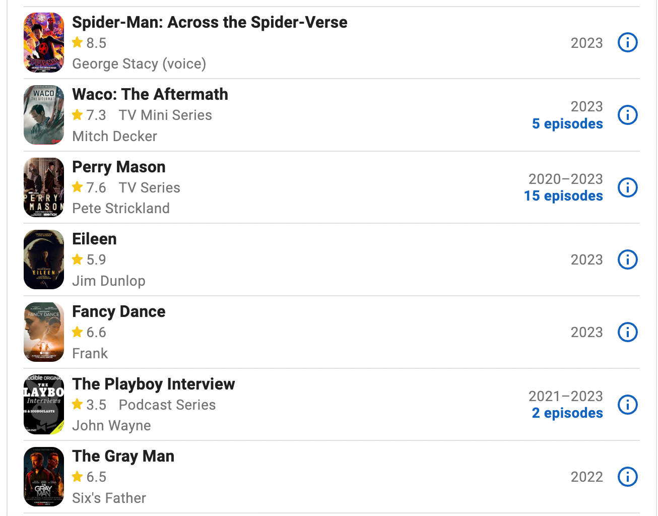Expand Perry Mason's 15 episodes

pos(563,196)
